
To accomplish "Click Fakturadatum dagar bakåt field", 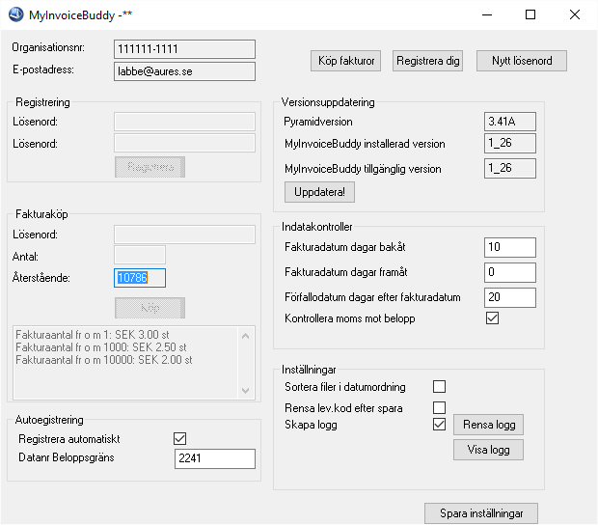I will [510, 247].
